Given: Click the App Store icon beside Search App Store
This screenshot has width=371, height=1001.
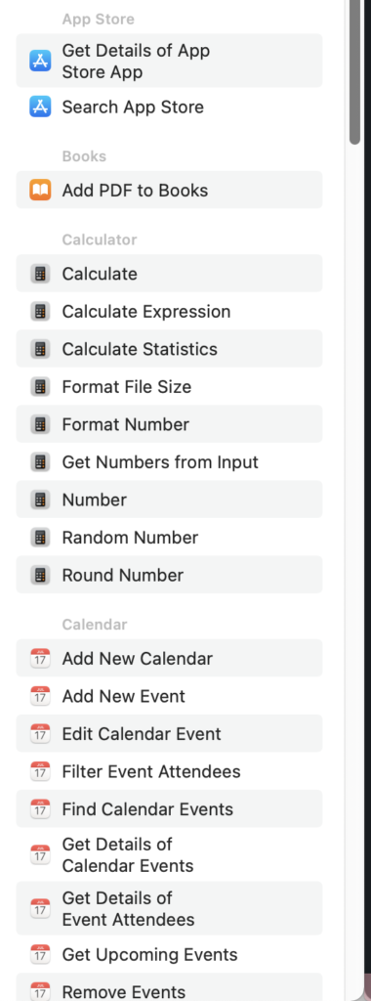Looking at the screenshot, I should coord(40,107).
